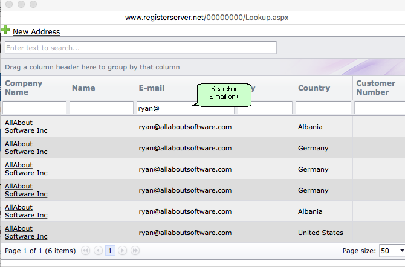Click the red close window button
Image resolution: width=405 pixels, height=267 pixels.
point(8,5)
